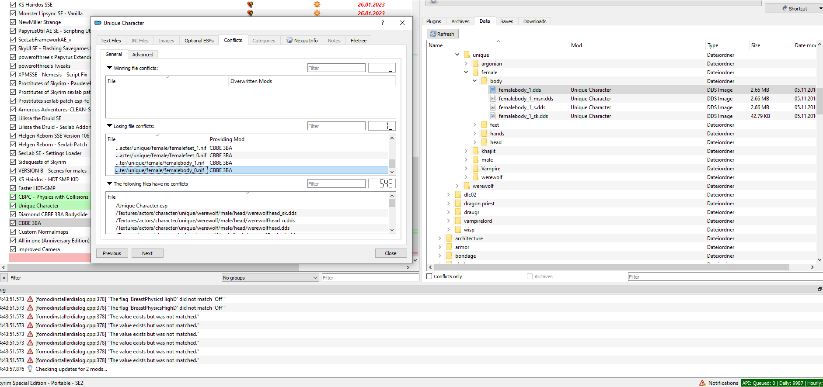
Task: Click the winning file conflicts Filter field
Action: (x=336, y=68)
